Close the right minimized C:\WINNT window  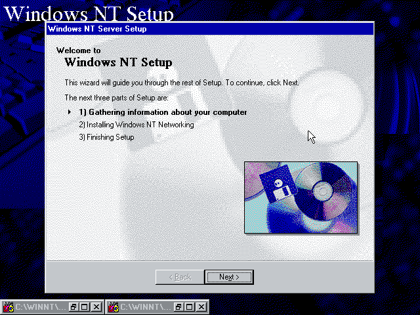(x=201, y=307)
